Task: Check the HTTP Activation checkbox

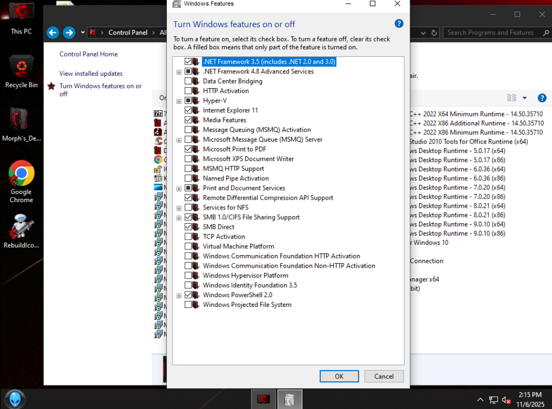Action: click(188, 91)
